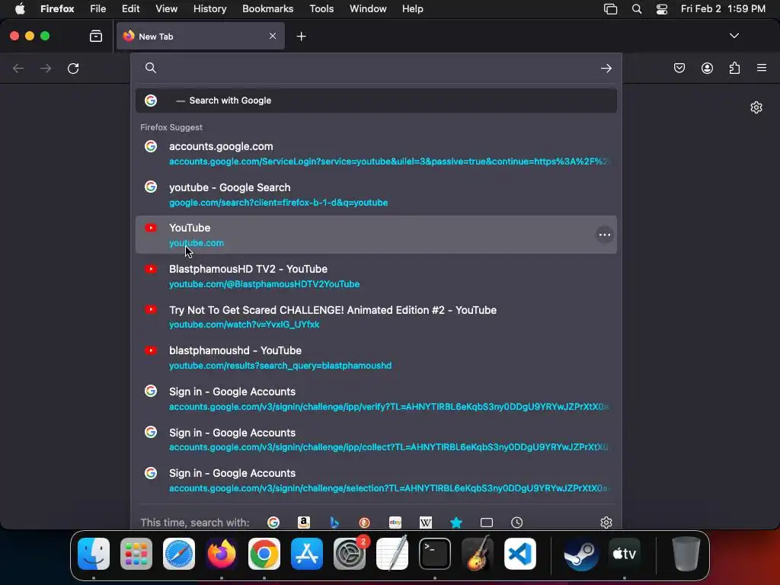Open App Store from the Dock
Viewport: 780px width, 585px height.
tap(307, 554)
